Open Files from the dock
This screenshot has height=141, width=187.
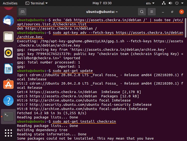[x=8, y=37]
